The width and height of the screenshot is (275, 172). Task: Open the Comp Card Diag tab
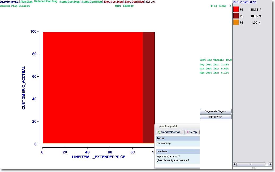[92, 2]
